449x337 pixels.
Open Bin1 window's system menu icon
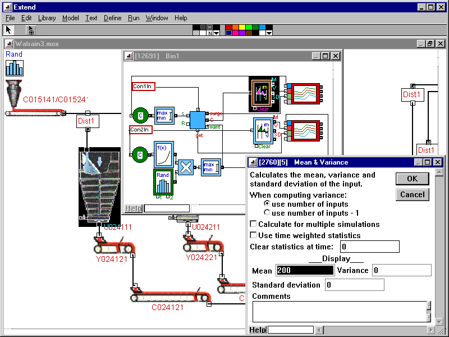click(x=129, y=56)
